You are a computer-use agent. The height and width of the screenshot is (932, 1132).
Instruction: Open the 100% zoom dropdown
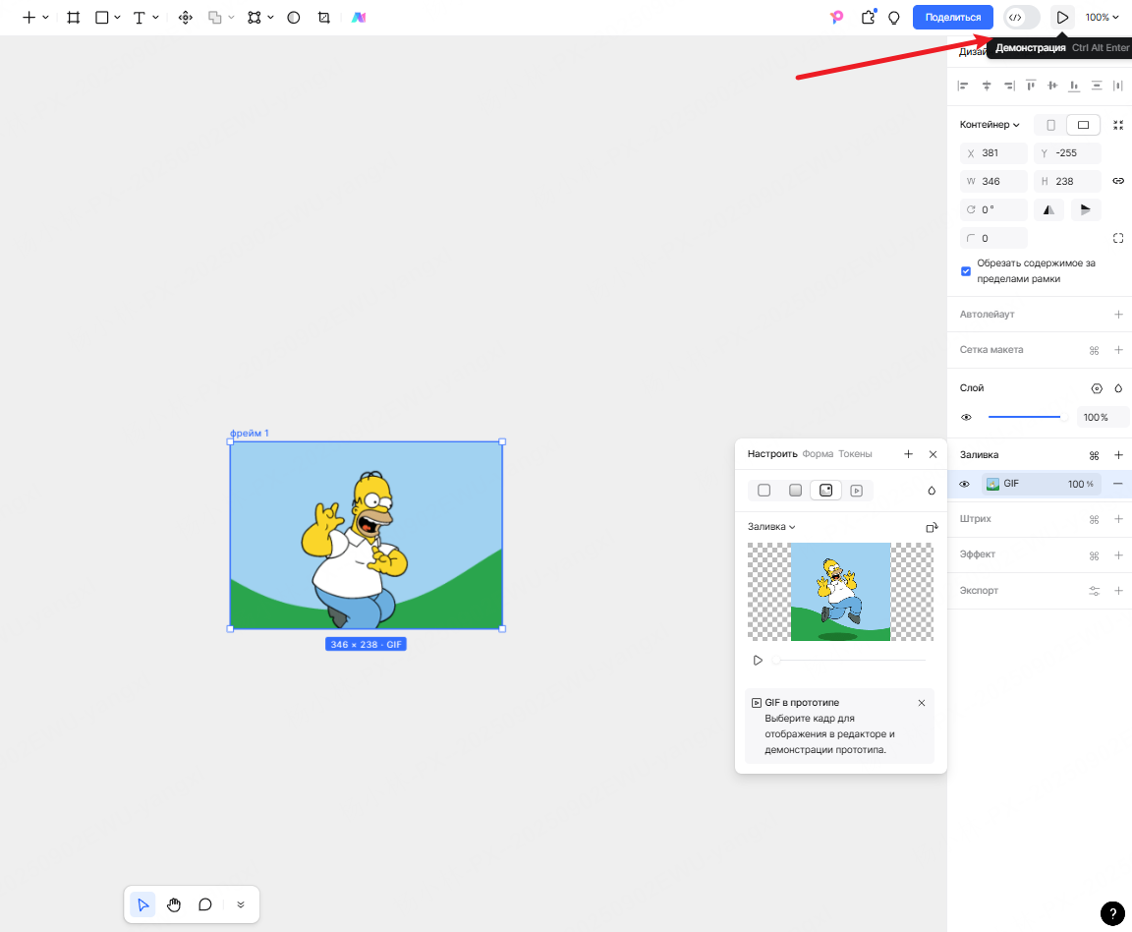pyautogui.click(x=1102, y=18)
